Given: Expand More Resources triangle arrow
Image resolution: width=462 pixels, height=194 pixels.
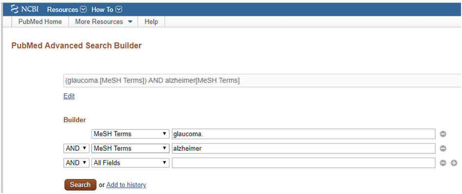Looking at the screenshot, I should [x=130, y=22].
